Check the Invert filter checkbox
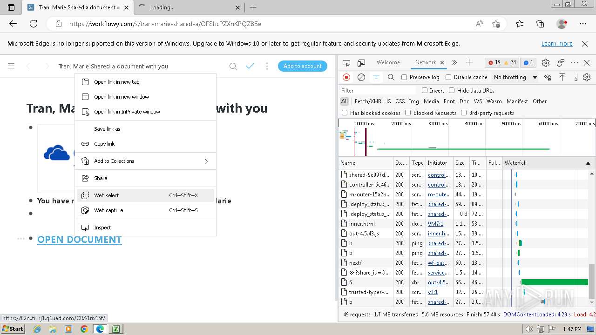The image size is (596, 335). (425, 90)
